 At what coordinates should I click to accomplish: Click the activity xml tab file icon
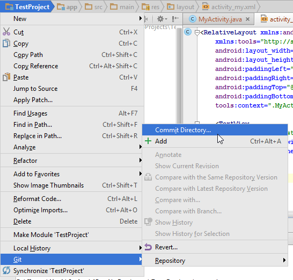[x=264, y=19]
